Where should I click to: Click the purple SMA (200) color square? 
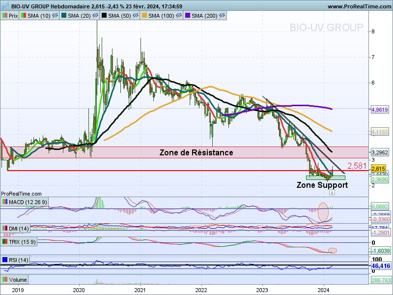coord(188,16)
